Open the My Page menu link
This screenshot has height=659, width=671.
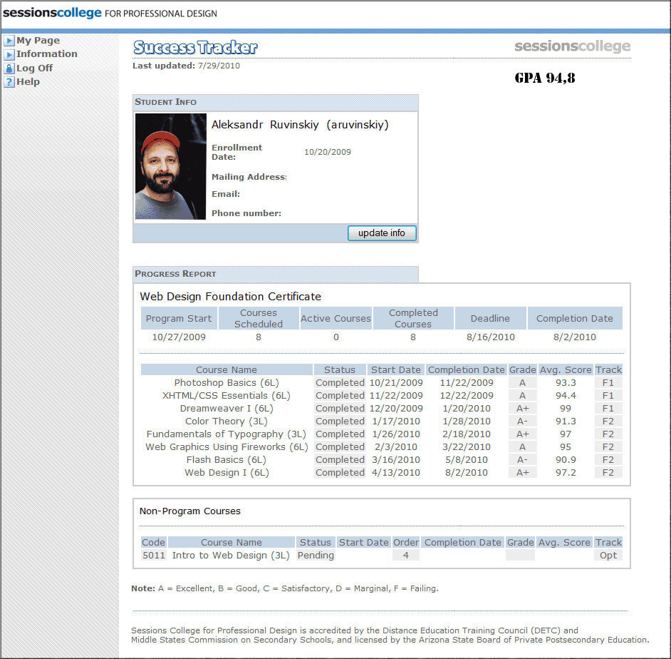38,41
